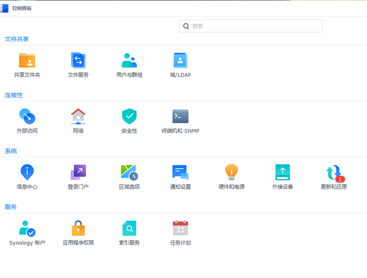Open 文件服务 file services icon

tap(78, 60)
